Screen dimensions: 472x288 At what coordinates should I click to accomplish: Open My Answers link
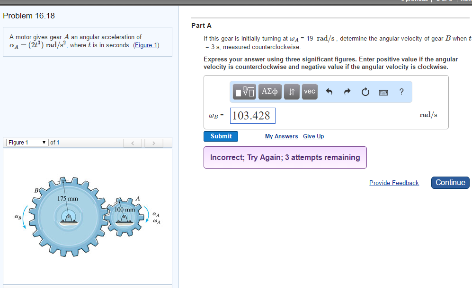coord(281,136)
